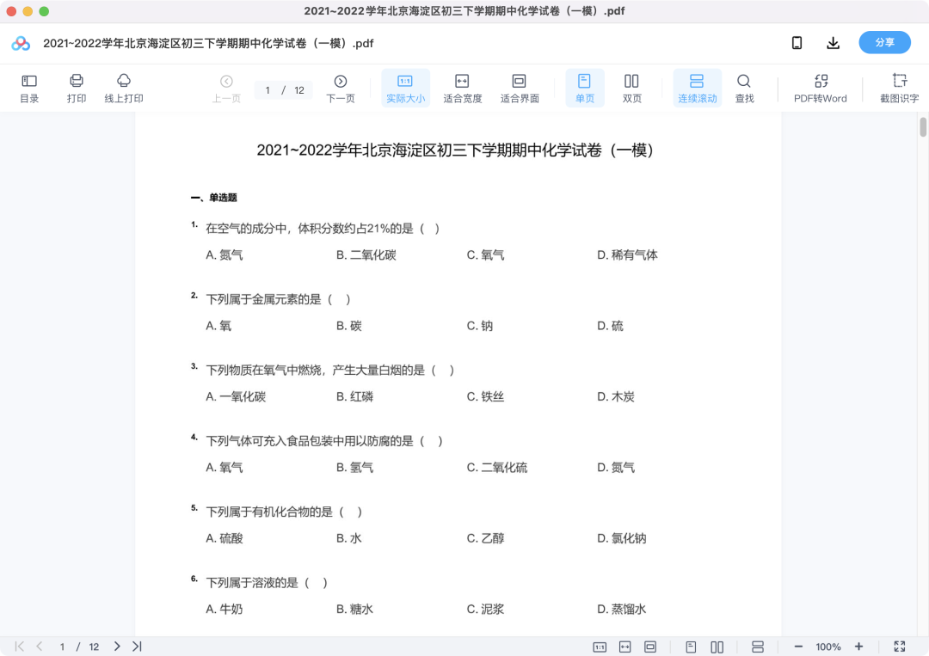The height and width of the screenshot is (656, 929).
Task: Select 适合宽度 fit width view
Action: click(462, 89)
